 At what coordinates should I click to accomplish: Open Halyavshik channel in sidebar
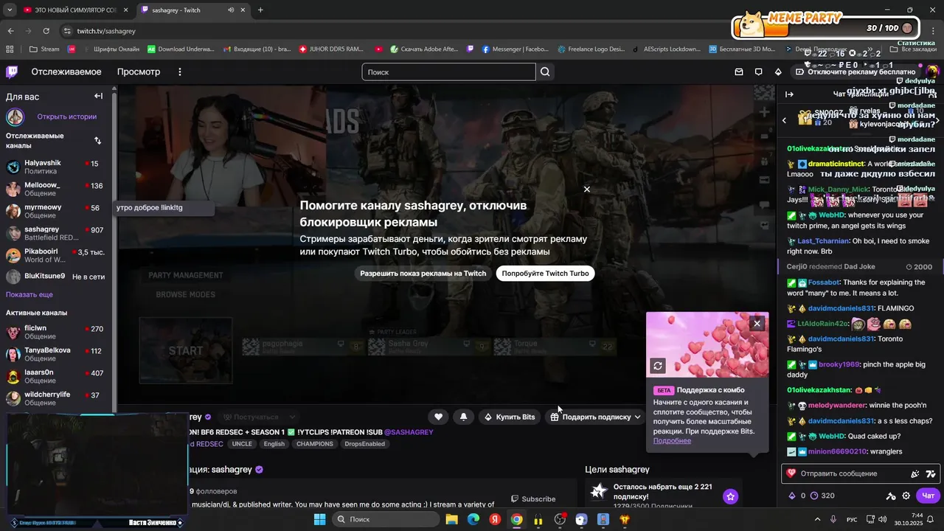coord(56,167)
